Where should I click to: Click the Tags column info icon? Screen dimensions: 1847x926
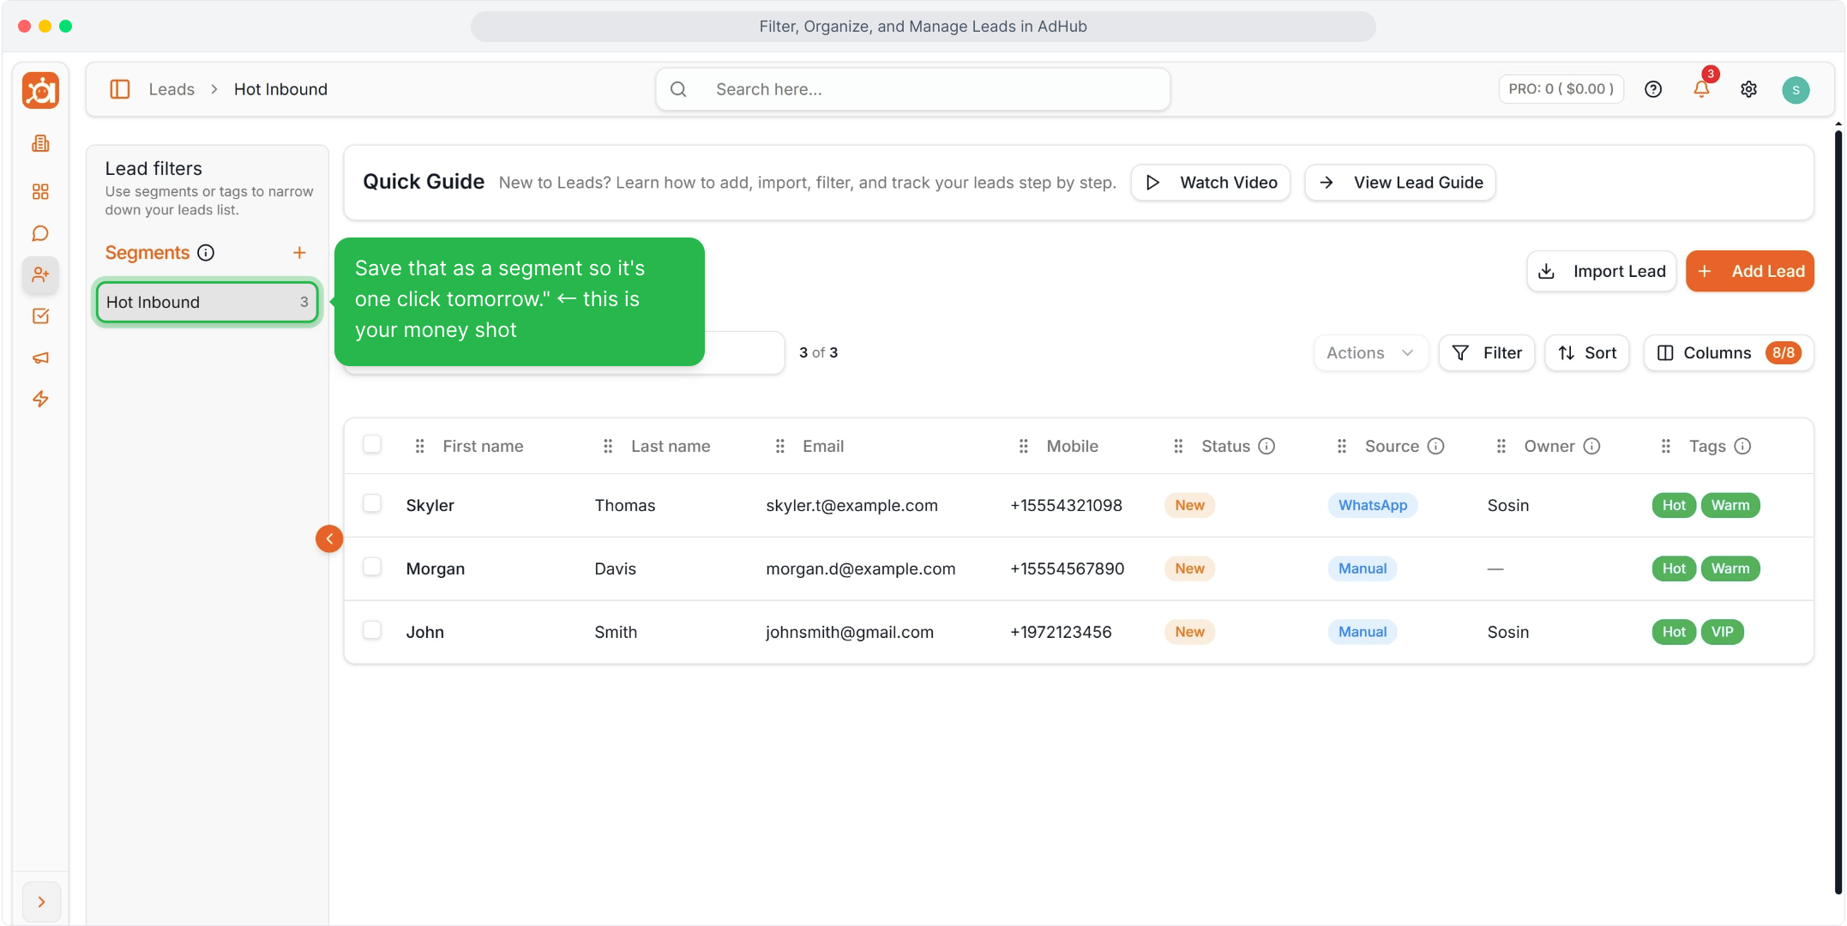[x=1742, y=446]
